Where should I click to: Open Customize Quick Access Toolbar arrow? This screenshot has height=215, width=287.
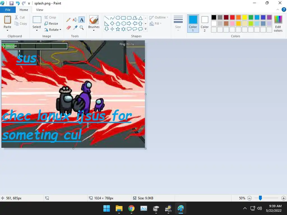pyautogui.click(x=29, y=3)
